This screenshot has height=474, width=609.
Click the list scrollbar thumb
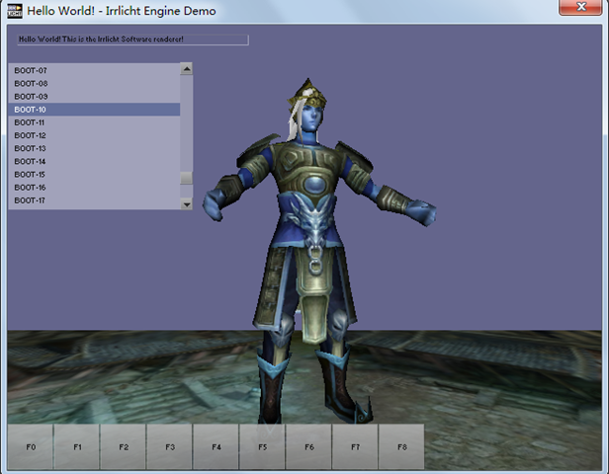(187, 178)
